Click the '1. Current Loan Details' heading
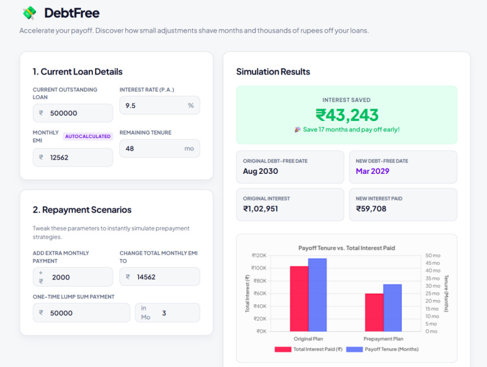487x367 pixels. click(78, 72)
